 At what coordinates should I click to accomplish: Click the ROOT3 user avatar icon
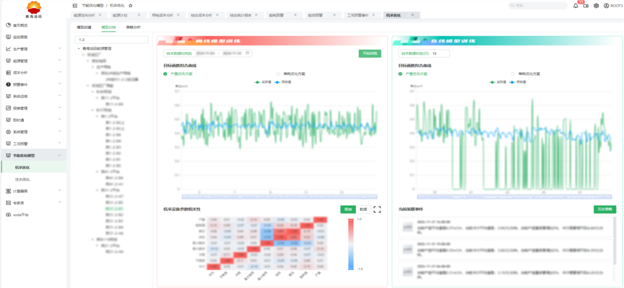point(606,6)
